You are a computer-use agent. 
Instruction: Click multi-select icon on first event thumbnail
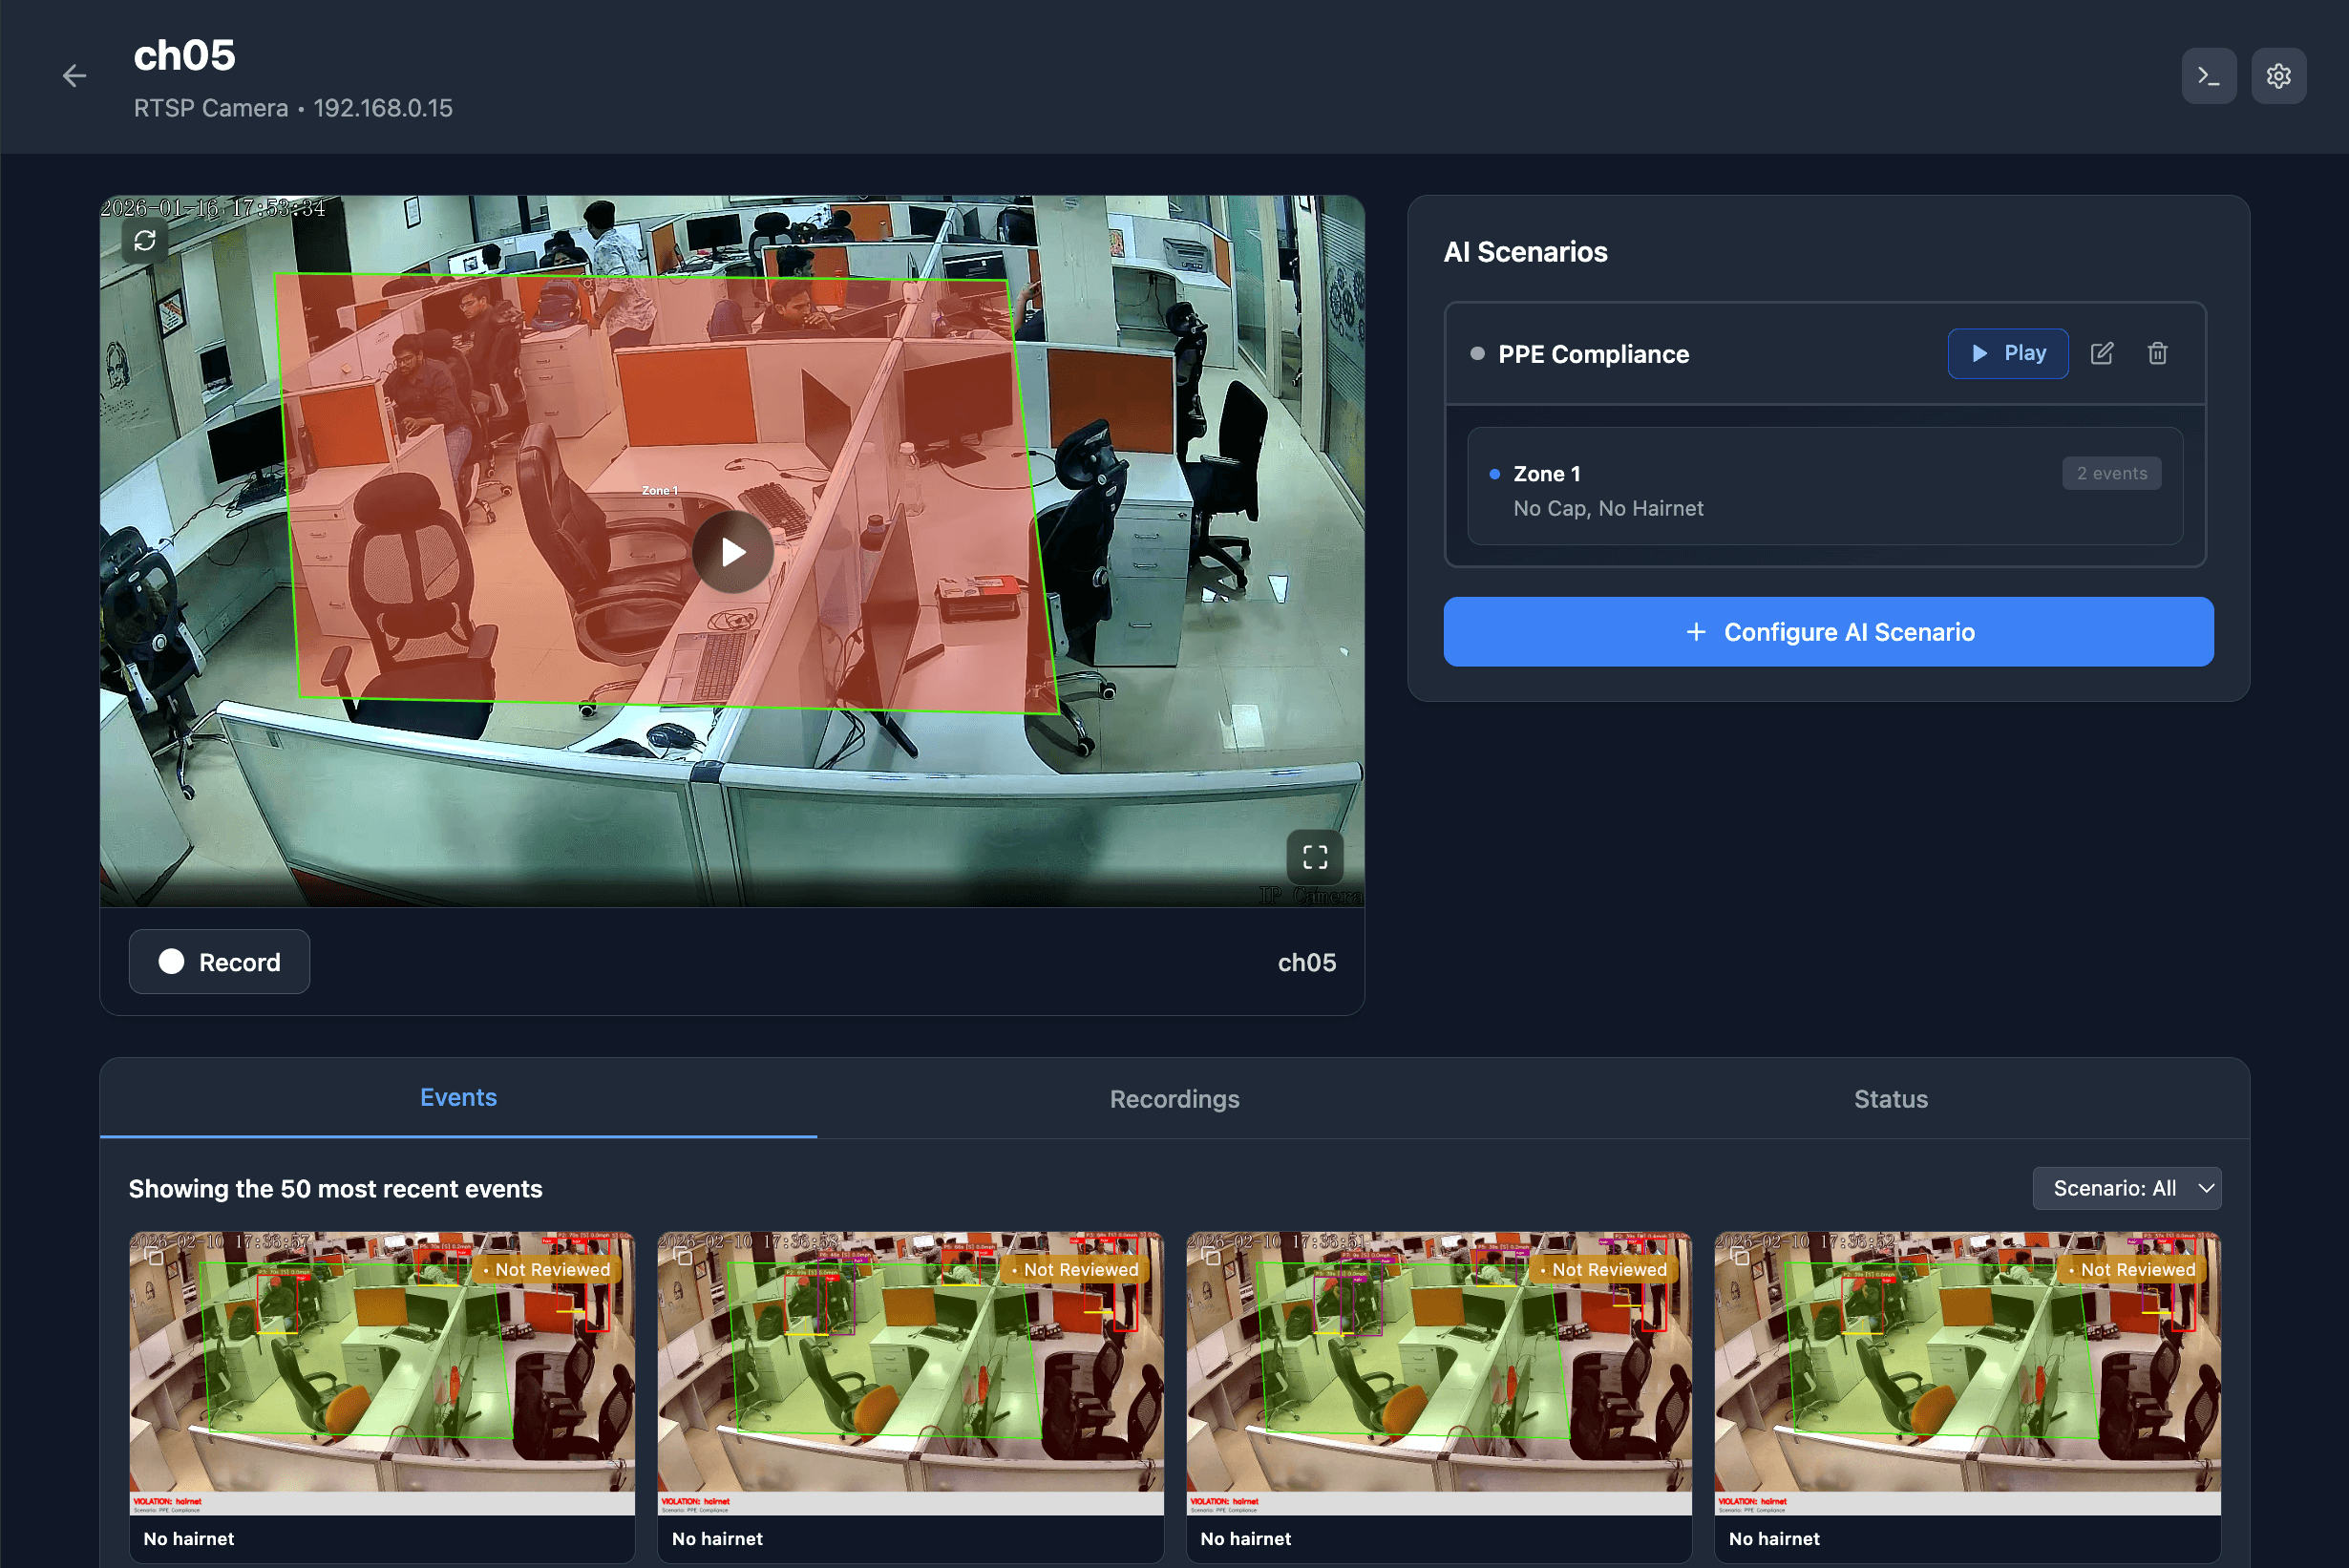click(155, 1257)
